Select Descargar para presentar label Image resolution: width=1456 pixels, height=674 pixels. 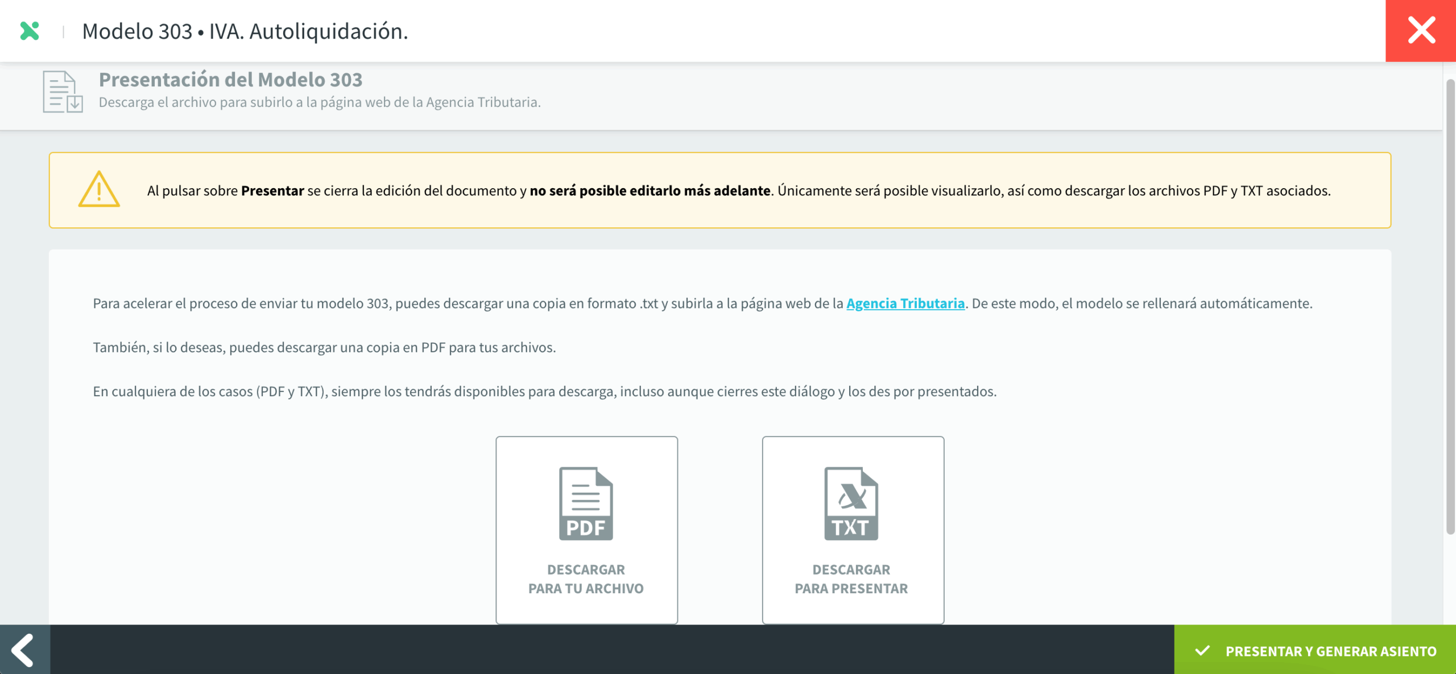(x=851, y=579)
